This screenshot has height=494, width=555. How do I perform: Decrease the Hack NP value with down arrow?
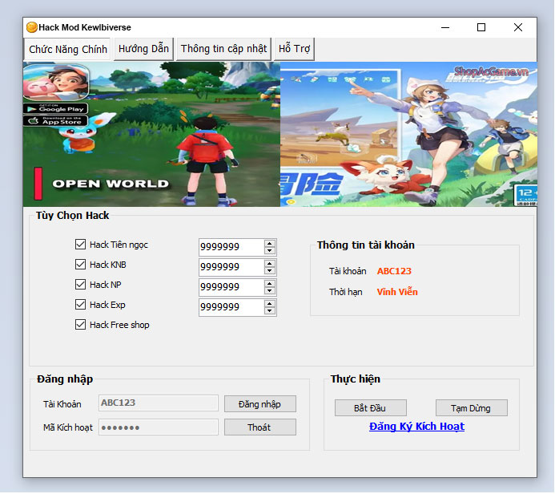(x=270, y=291)
